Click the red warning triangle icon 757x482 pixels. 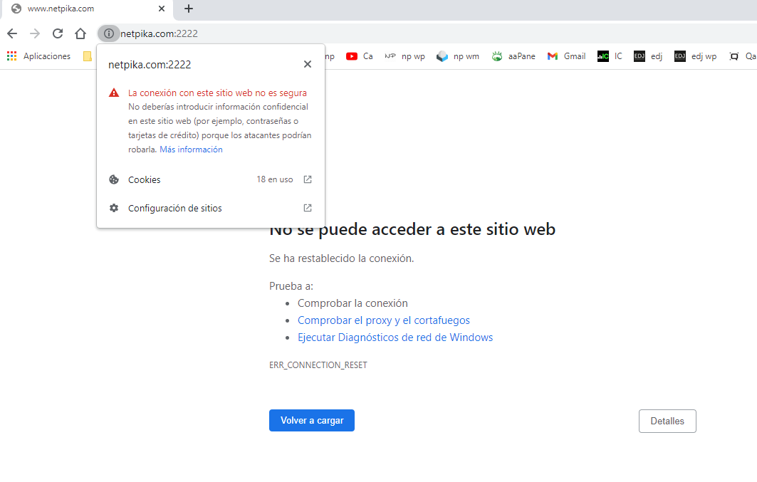[114, 93]
